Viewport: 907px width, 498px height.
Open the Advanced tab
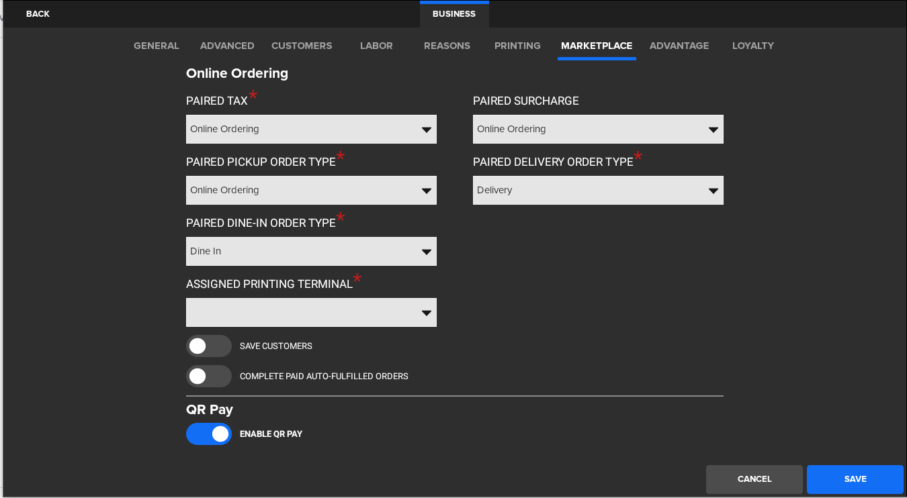(227, 46)
